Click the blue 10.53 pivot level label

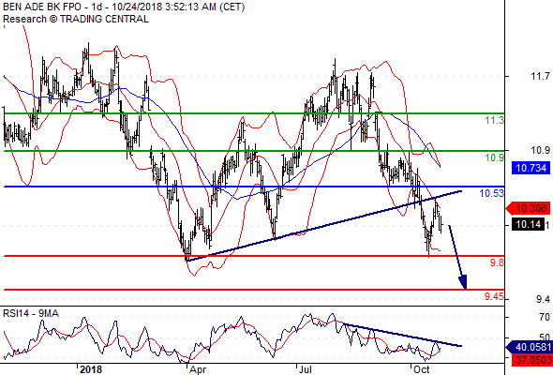(492, 193)
